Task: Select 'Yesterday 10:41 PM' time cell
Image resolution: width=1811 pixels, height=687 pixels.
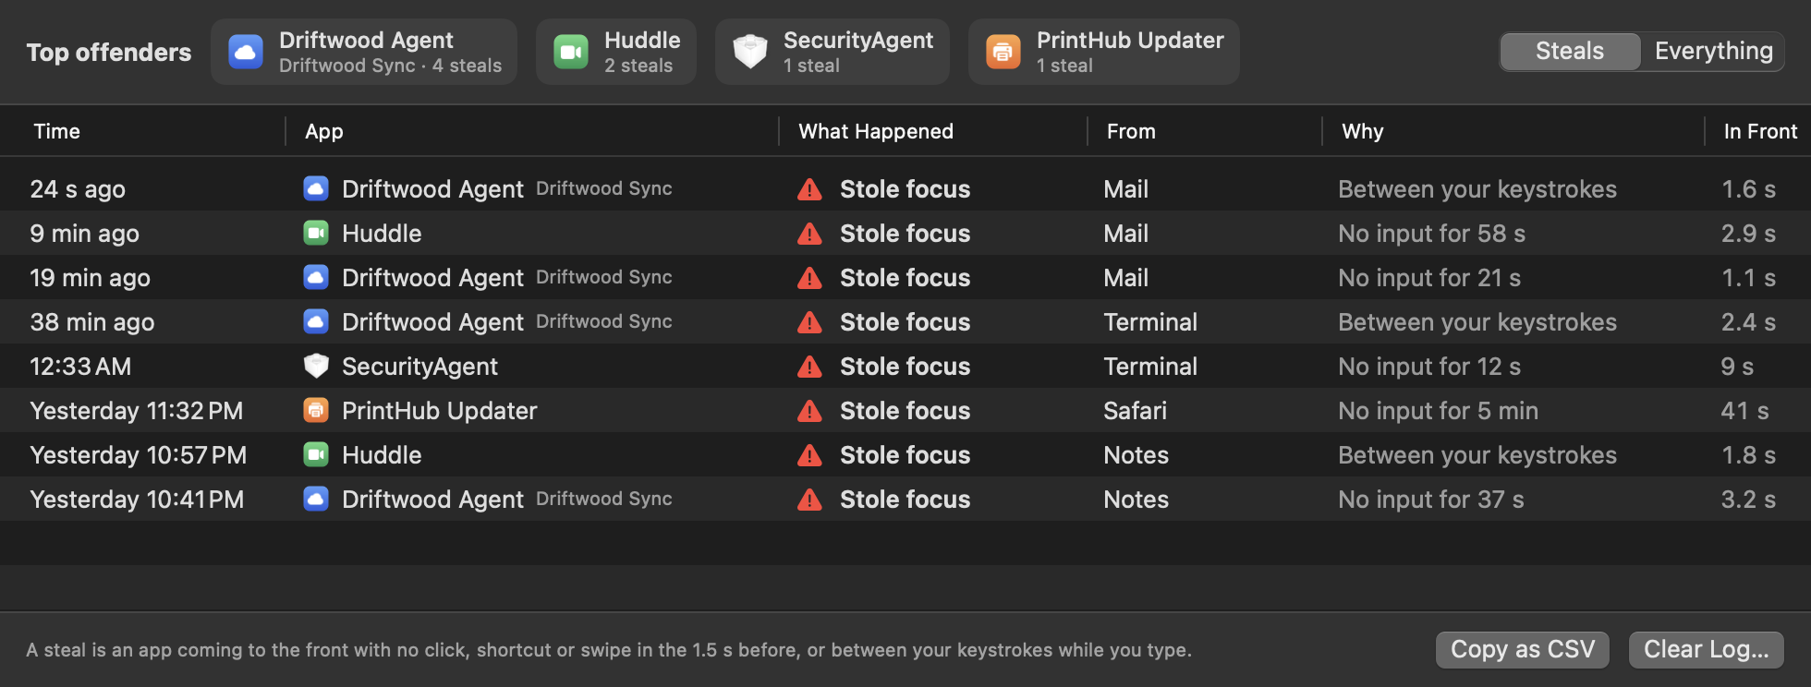Action: (x=137, y=500)
